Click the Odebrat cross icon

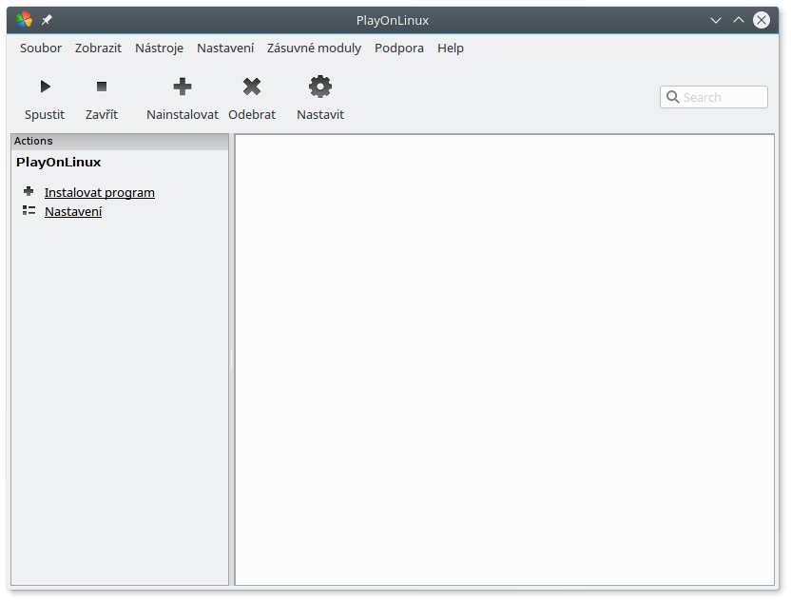coord(252,87)
